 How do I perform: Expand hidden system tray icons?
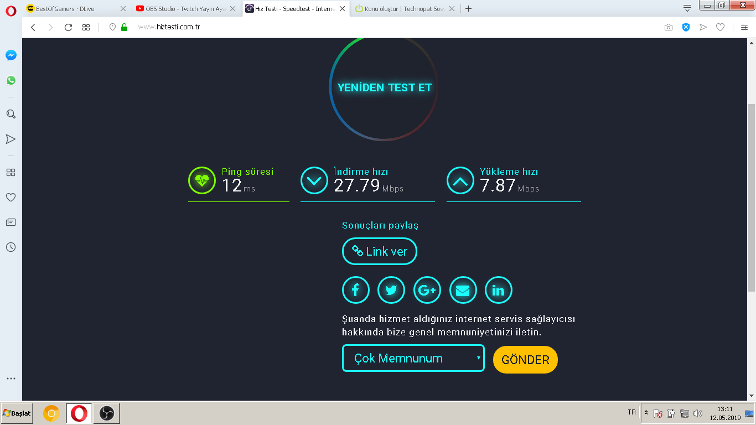tap(646, 413)
